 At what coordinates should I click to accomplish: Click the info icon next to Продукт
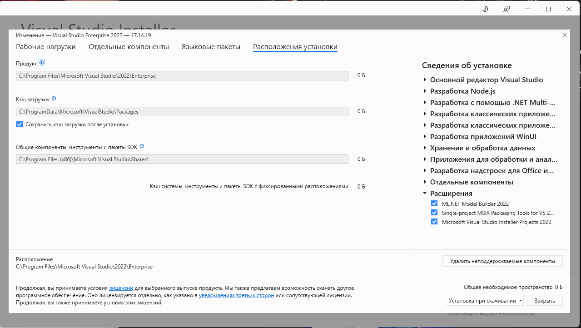tap(42, 63)
